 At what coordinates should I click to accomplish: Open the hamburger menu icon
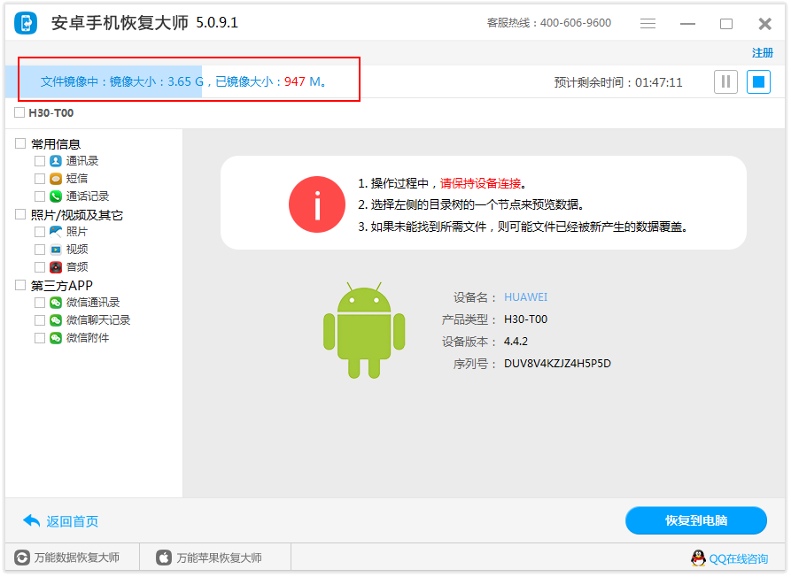[648, 24]
